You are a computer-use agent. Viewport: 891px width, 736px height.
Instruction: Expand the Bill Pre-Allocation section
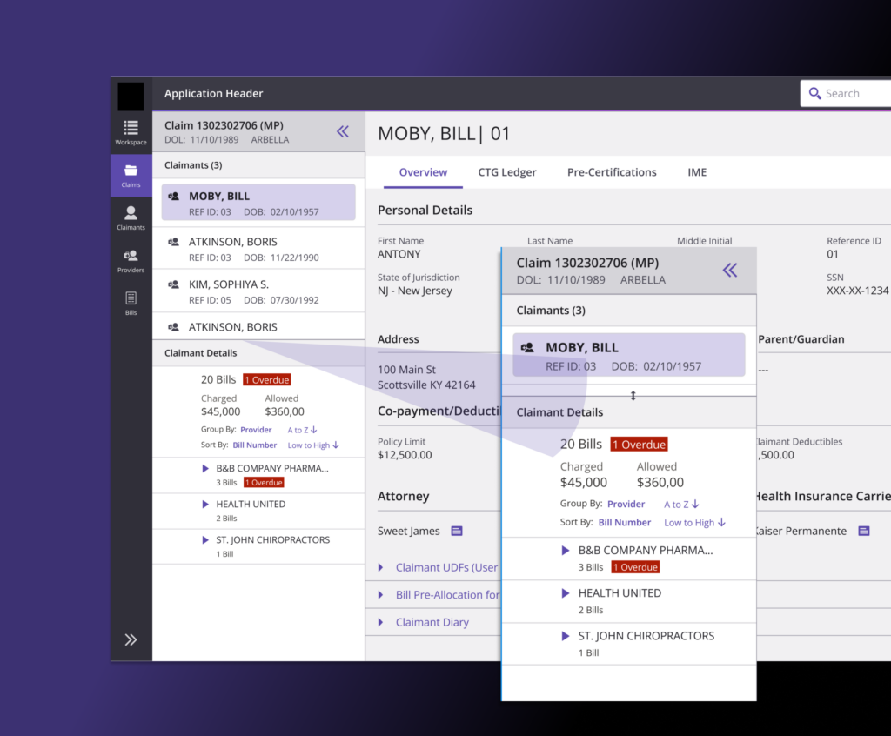pos(381,595)
